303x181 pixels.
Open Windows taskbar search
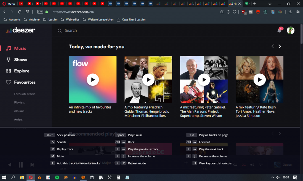click(x=13, y=177)
